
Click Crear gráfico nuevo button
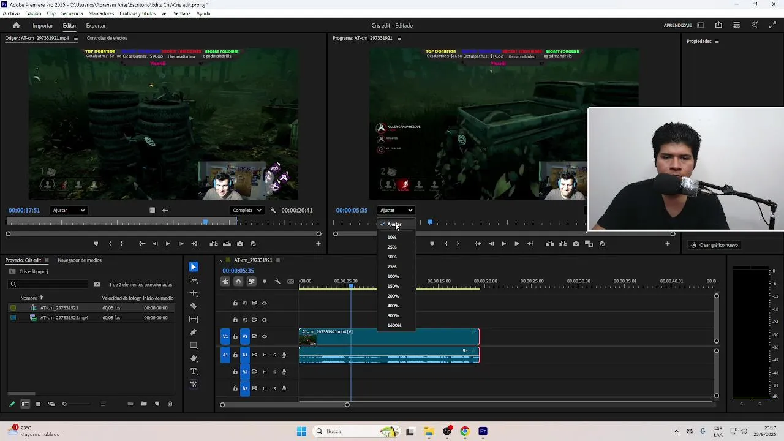[714, 245]
